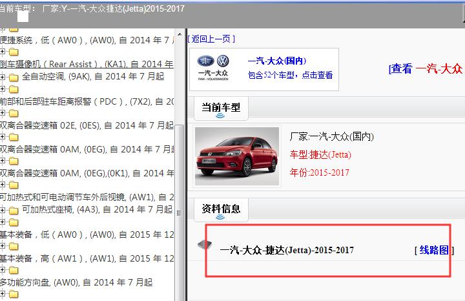This screenshot has width=465, height=301.
Task: Expand the 可加热式和可电动调节车外后视镜 (AW1) node
Action: point(3,185)
